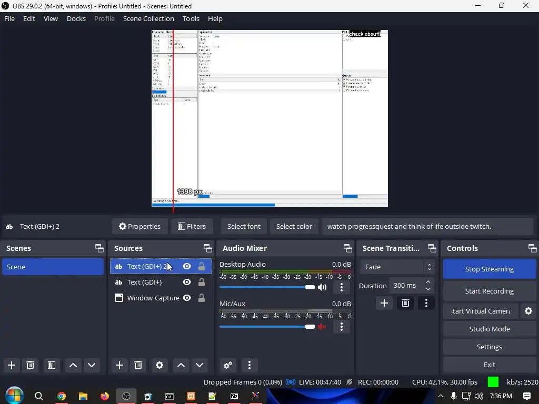539x404 pixels.
Task: Open the Docks menu
Action: click(x=76, y=18)
